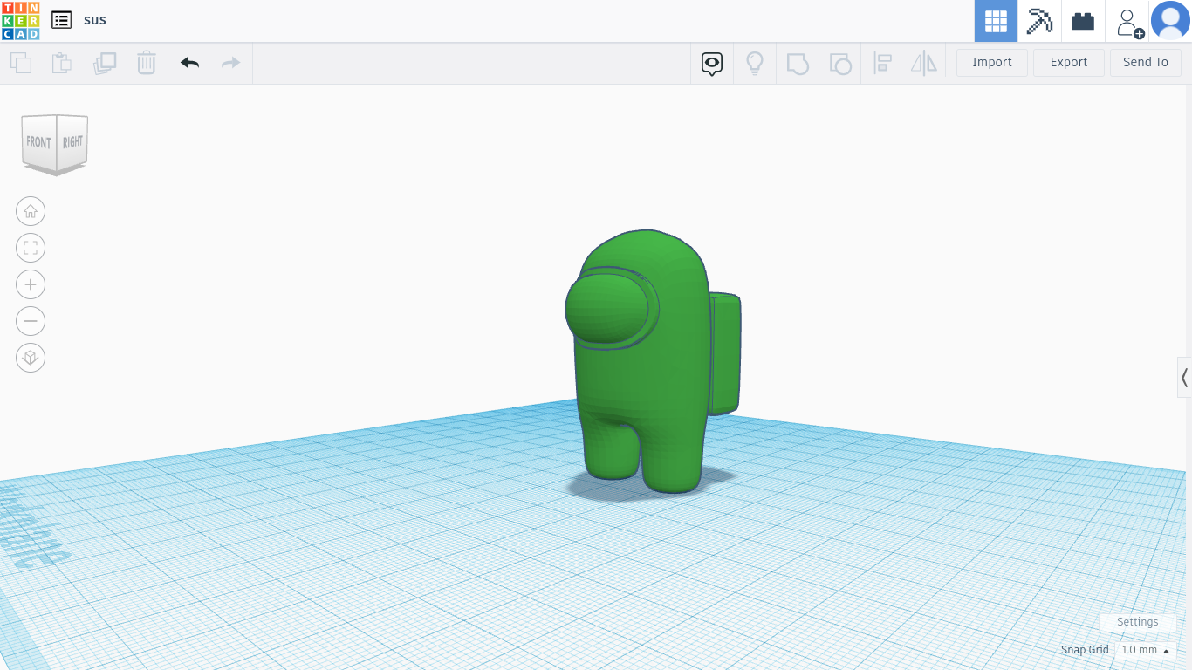The width and height of the screenshot is (1192, 670).
Task: Reset to Home view
Action: tap(31, 211)
